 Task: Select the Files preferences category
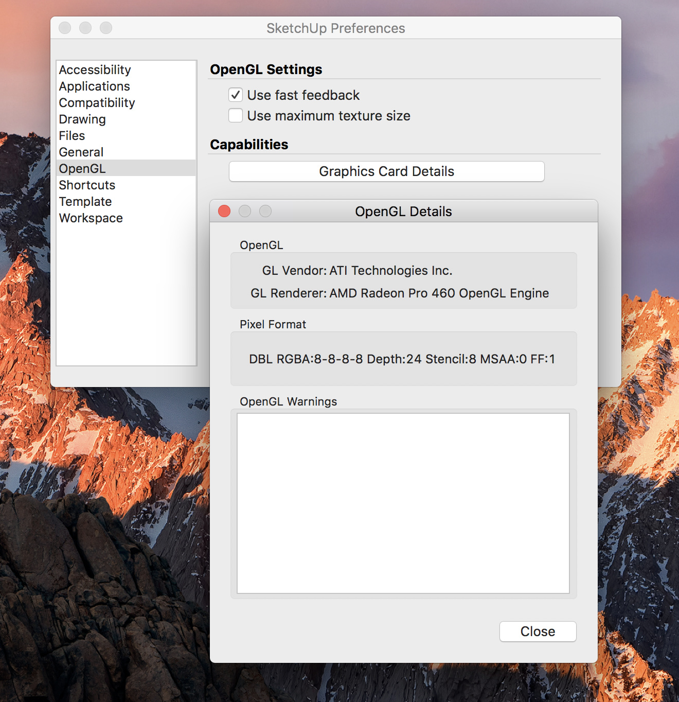point(126,135)
